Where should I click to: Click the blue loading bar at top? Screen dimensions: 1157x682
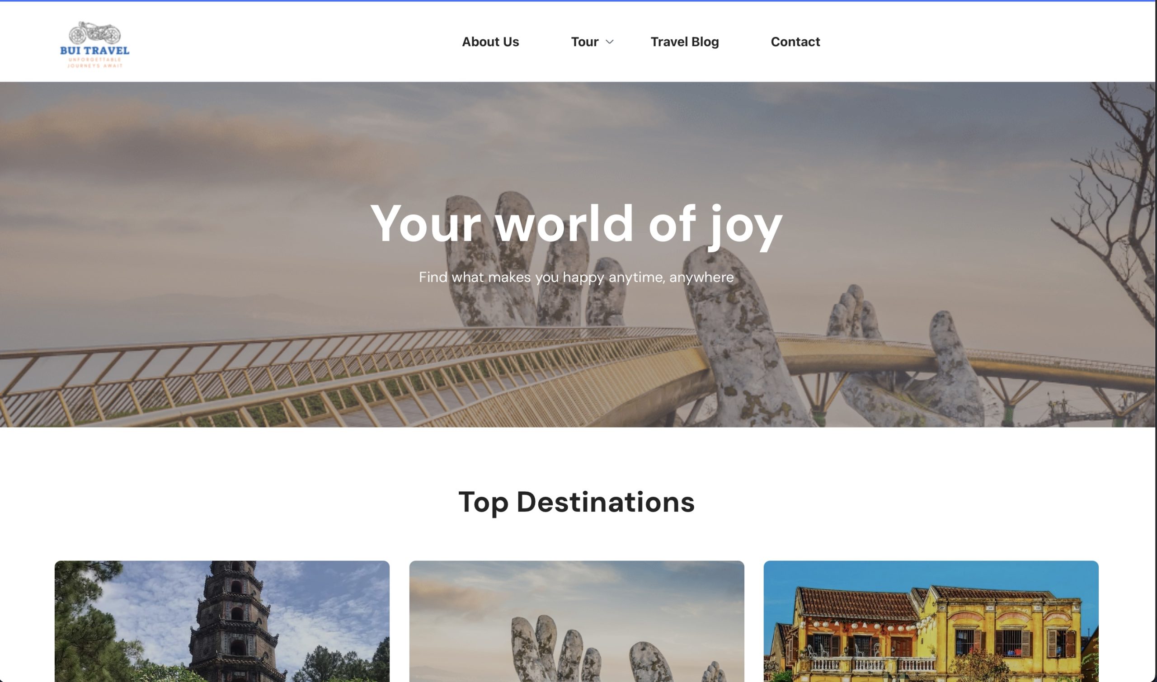[578, 1]
